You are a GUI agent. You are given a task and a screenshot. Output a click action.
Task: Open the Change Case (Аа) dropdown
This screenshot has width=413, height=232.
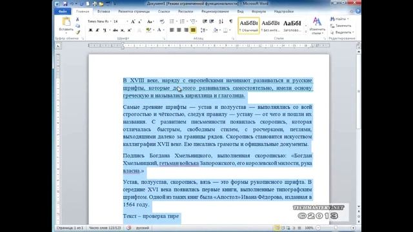150,21
